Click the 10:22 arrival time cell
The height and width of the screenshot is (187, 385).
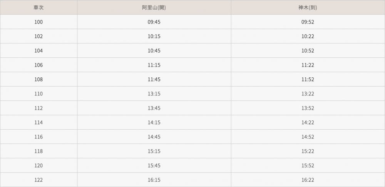[x=308, y=36]
